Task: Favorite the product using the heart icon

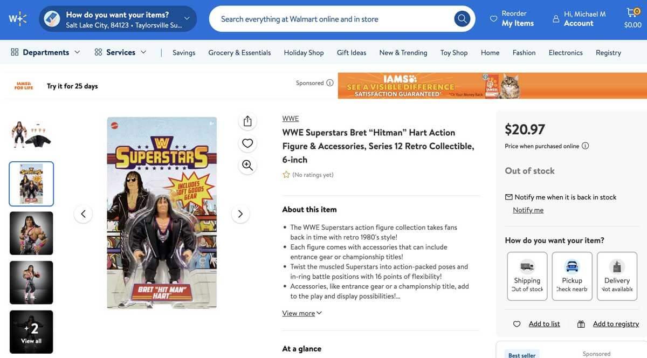Action: [x=247, y=142]
